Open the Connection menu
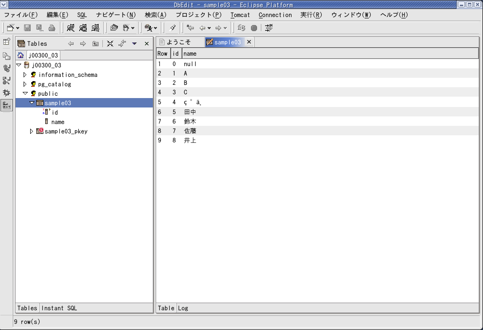 [x=275, y=15]
